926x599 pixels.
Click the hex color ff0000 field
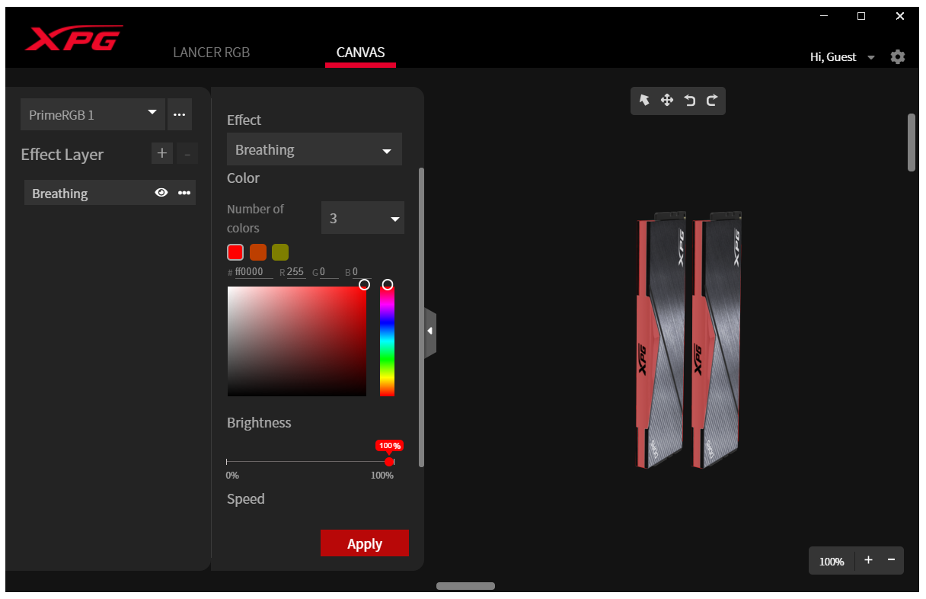254,272
